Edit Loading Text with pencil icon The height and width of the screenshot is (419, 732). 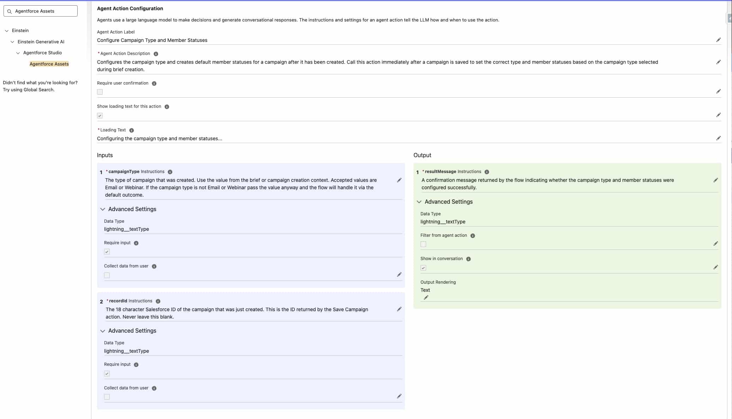pos(718,138)
